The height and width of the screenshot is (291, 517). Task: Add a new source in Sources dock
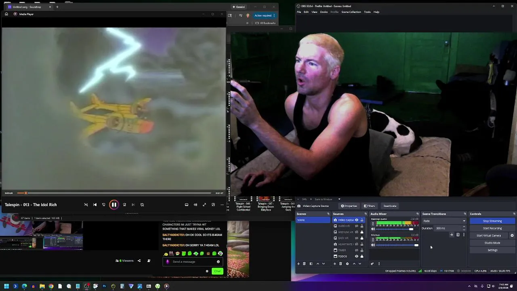click(x=335, y=264)
